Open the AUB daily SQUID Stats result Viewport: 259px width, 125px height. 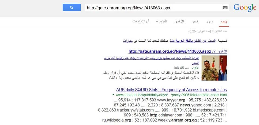pos(171,90)
